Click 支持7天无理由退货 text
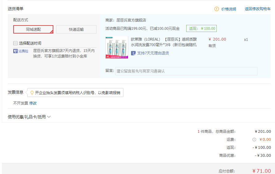This screenshot has height=174, width=275. click(x=153, y=53)
